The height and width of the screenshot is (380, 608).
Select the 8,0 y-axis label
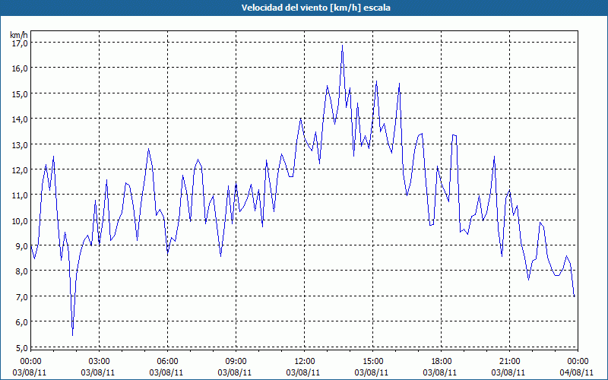[x=22, y=271]
